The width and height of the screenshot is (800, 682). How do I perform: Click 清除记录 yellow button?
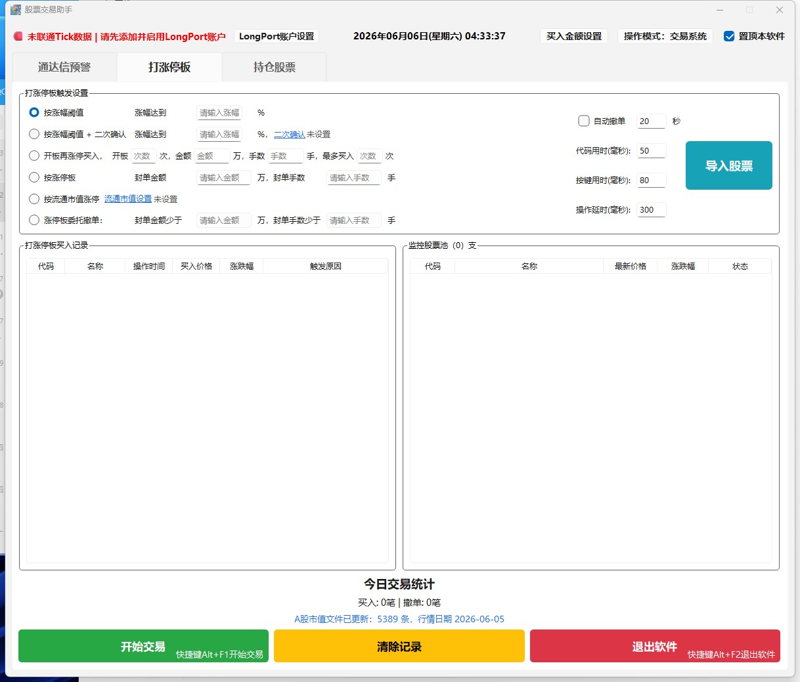pos(399,646)
